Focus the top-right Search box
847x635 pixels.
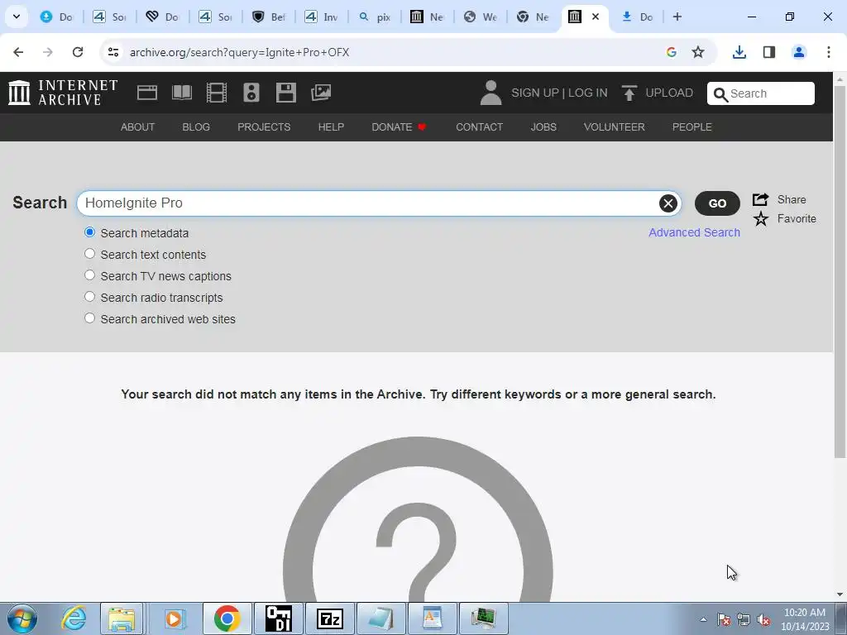coord(761,93)
